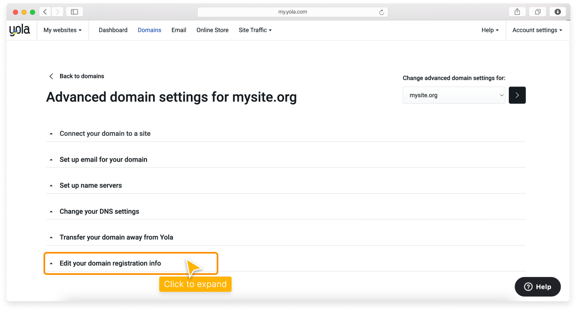
Task: Open the My websites dropdown
Action: 62,30
